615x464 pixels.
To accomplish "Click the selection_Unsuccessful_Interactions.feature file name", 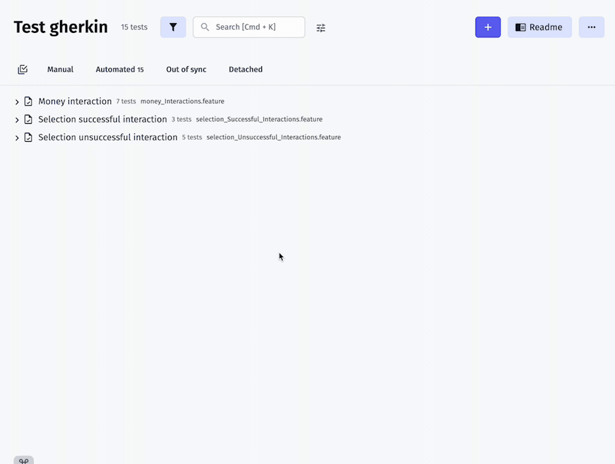I will pyautogui.click(x=274, y=137).
